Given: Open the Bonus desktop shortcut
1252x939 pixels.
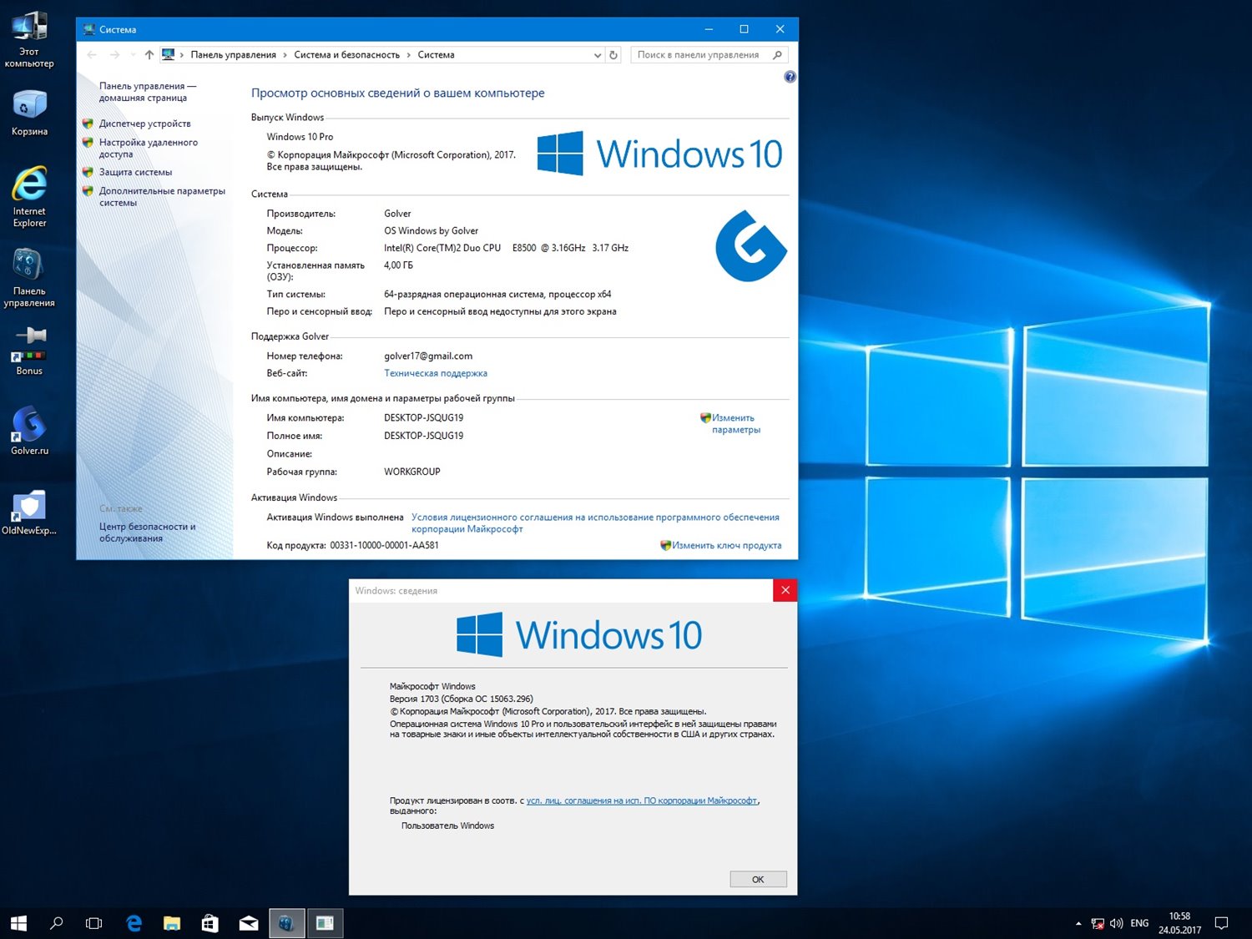Looking at the screenshot, I should pyautogui.click(x=29, y=351).
